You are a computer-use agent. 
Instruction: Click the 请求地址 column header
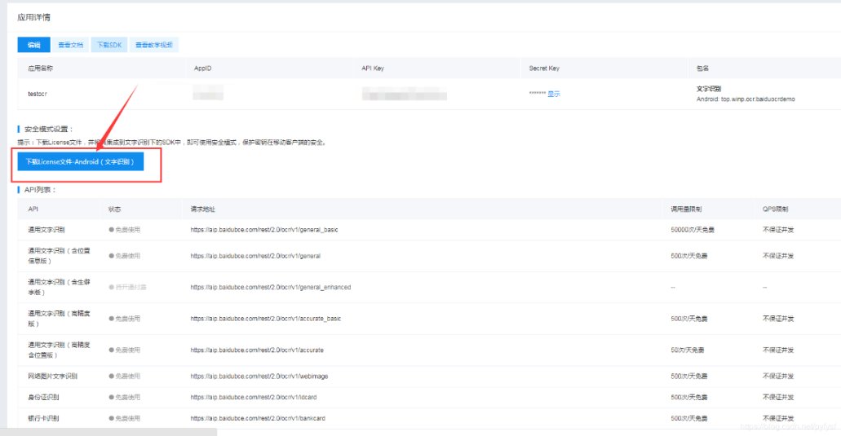203,209
